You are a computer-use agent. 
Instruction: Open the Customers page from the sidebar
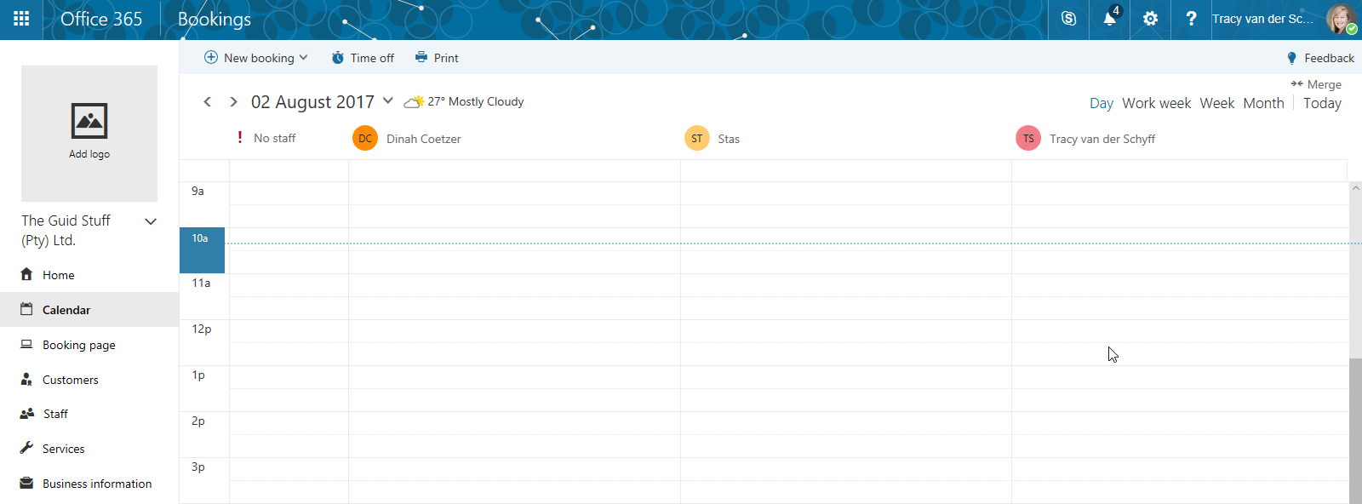pos(70,380)
